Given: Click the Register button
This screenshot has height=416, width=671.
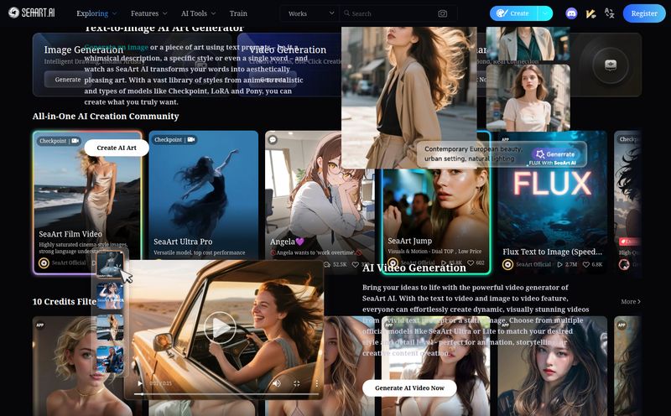Looking at the screenshot, I should (x=644, y=13).
